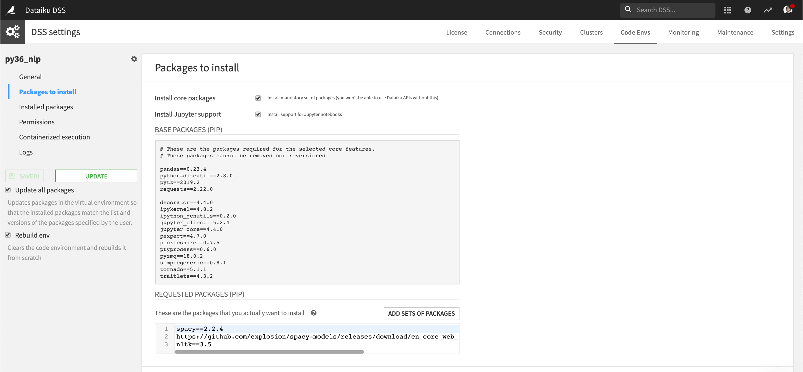This screenshot has width=803, height=372.
Task: Click the DSS settings heading
Action: [x=55, y=32]
